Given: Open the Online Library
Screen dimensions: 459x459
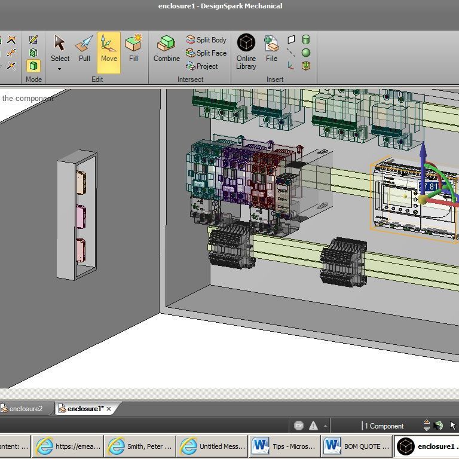Looking at the screenshot, I should [246, 51].
